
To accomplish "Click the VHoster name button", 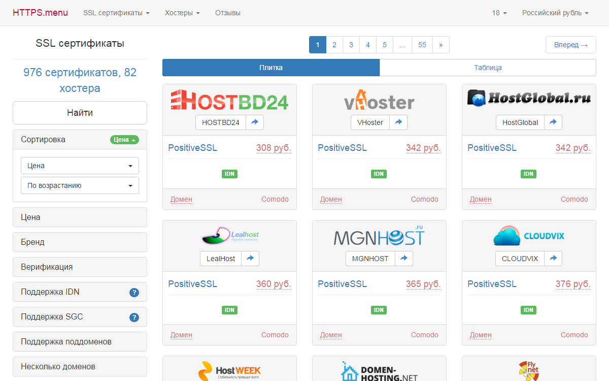I will click(370, 122).
